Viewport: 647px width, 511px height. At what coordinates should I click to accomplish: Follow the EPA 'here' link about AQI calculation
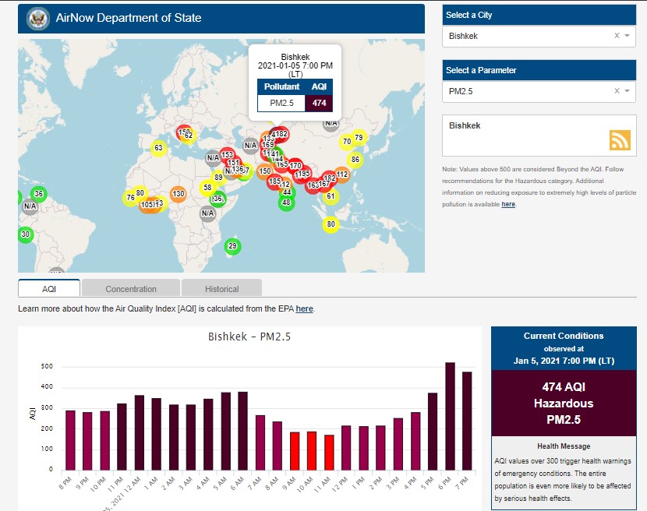[304, 309]
